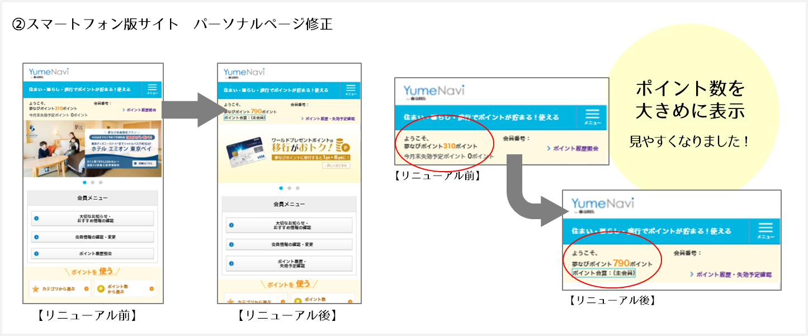Open the hamburger メニュー on リニューアル前 screen
Image resolution: width=808 pixels, height=336 pixels.
[x=152, y=88]
